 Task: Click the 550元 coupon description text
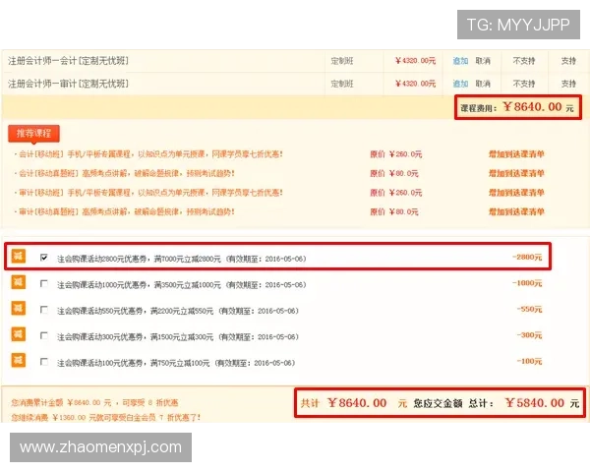[178, 311]
